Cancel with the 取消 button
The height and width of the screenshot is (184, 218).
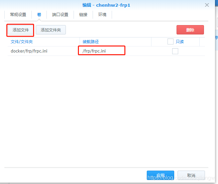point(191,175)
